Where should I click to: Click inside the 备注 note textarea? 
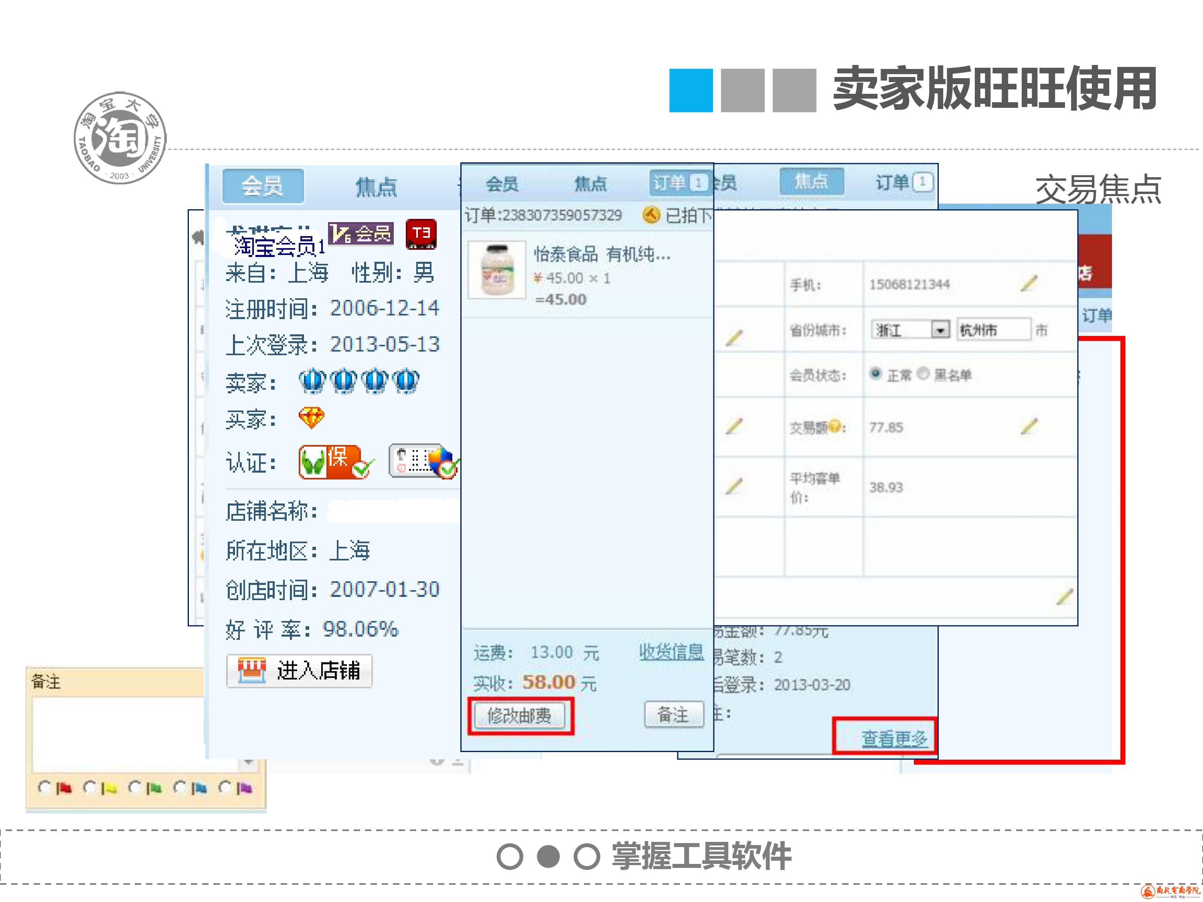click(136, 734)
